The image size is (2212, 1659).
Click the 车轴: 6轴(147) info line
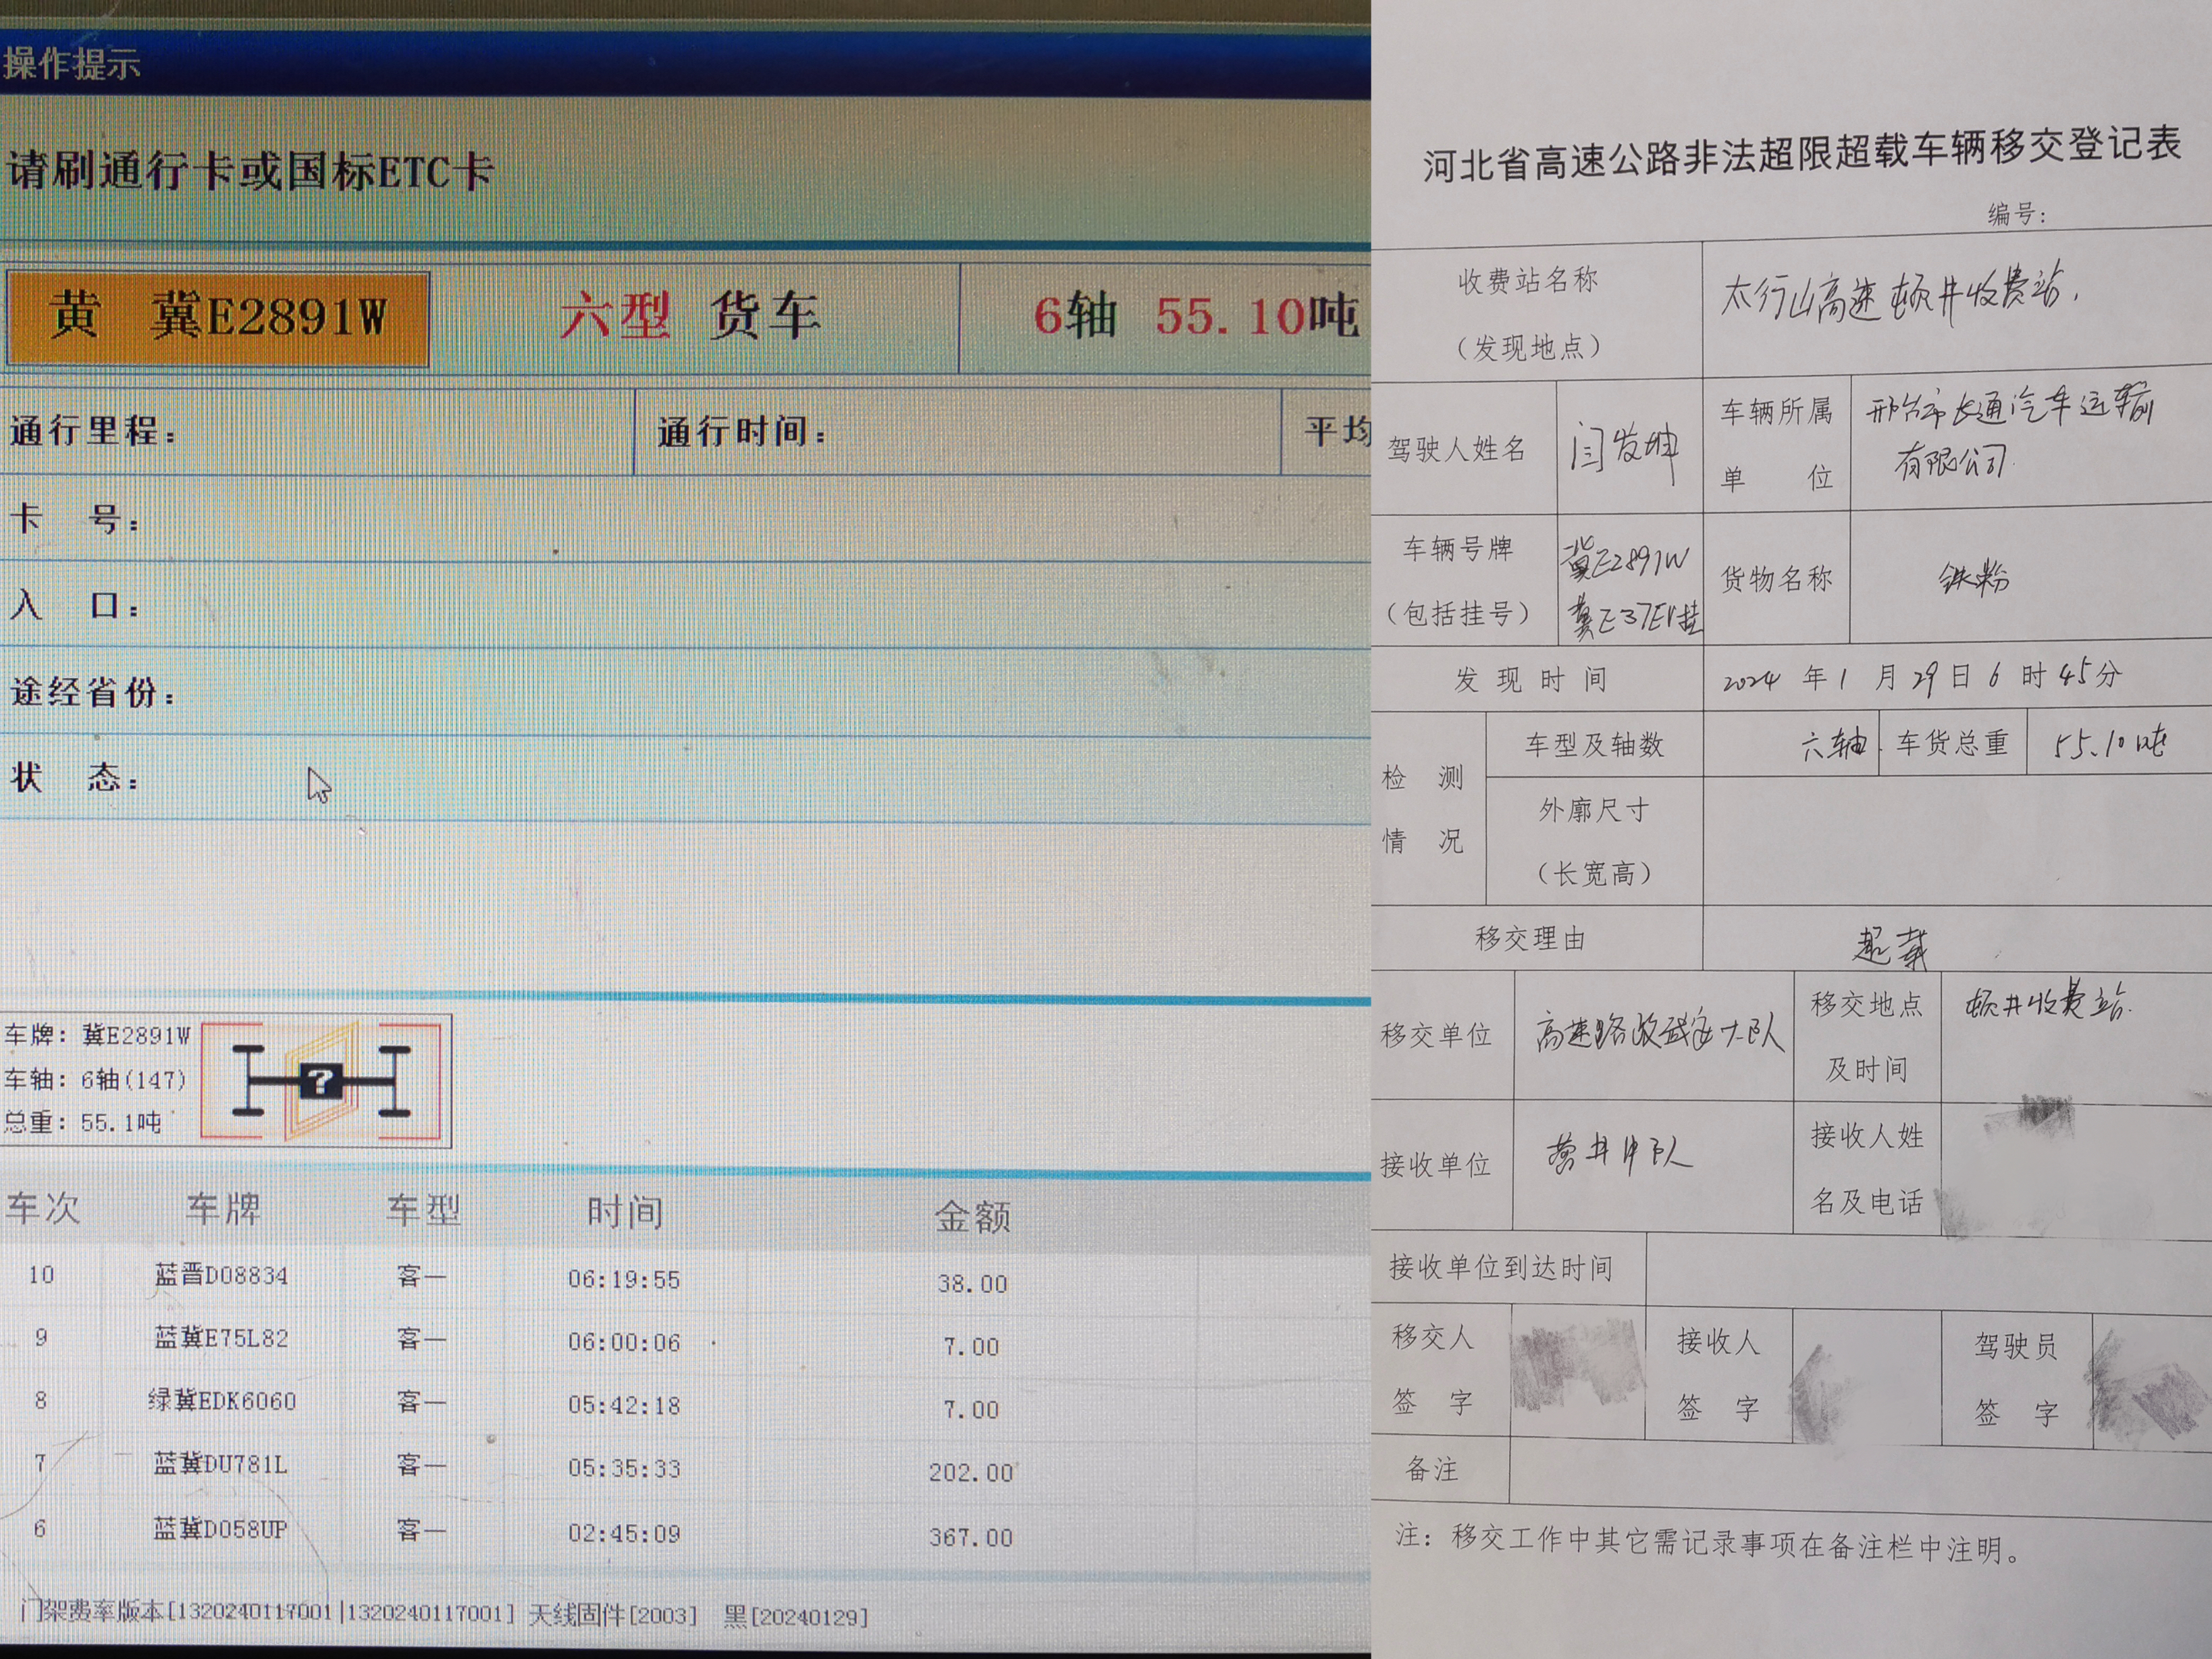coord(95,1079)
